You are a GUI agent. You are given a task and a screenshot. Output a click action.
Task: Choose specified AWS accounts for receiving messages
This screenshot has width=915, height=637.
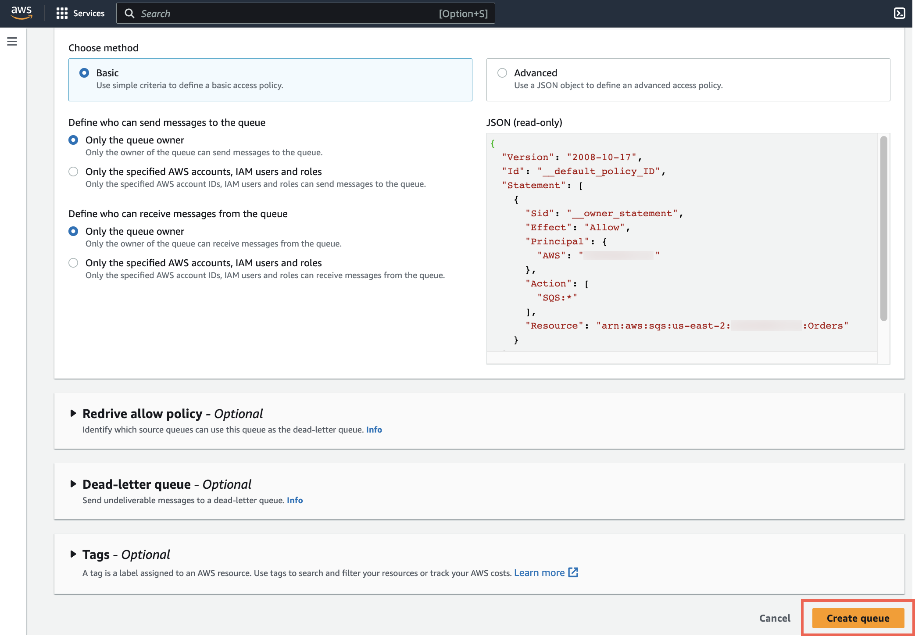(73, 263)
